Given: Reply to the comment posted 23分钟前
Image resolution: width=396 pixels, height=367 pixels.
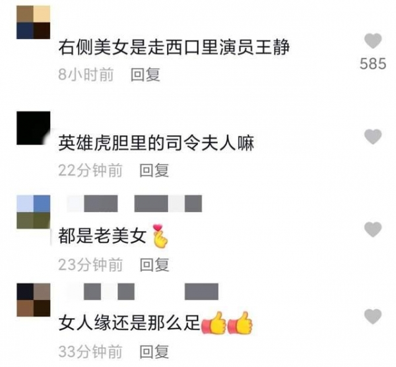Looking at the screenshot, I should (x=154, y=265).
